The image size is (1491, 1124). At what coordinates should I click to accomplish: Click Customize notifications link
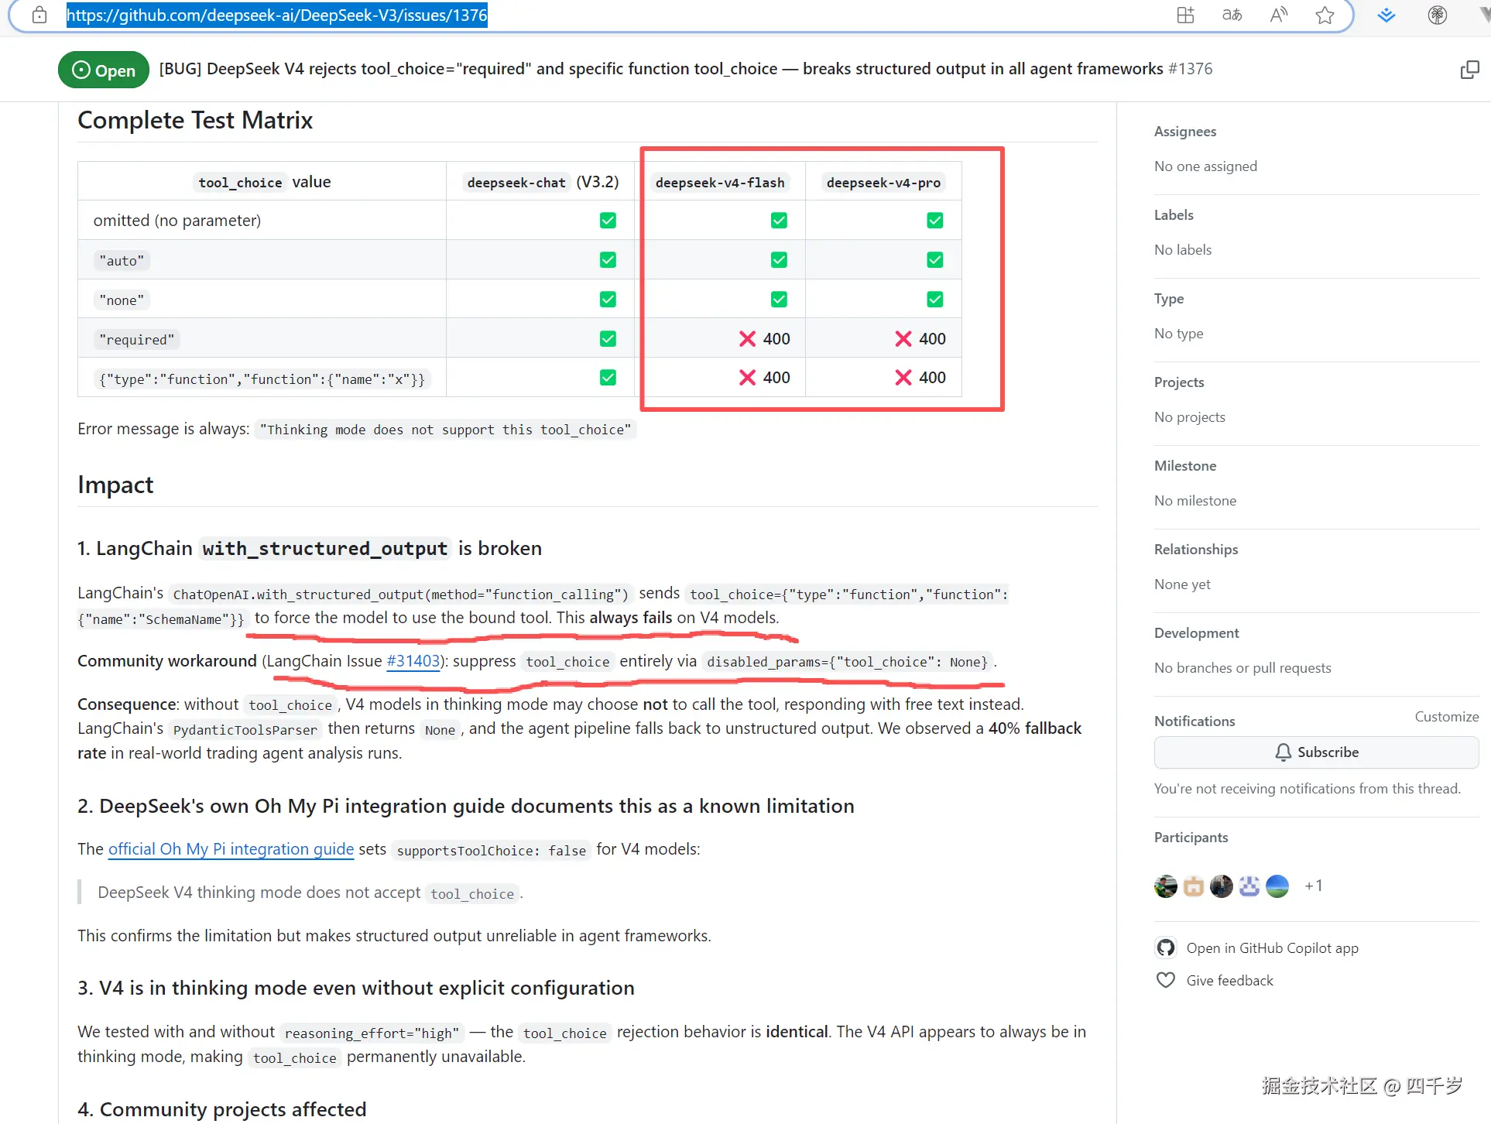[x=1446, y=717]
